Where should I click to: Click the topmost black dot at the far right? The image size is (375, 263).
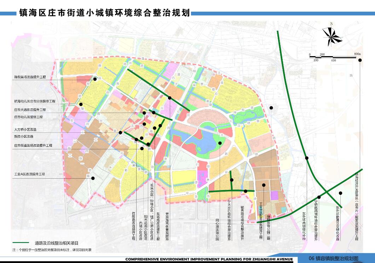pos(360,60)
